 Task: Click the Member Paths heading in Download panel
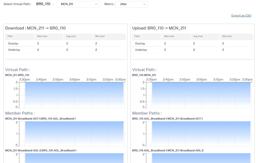click(x=20, y=113)
